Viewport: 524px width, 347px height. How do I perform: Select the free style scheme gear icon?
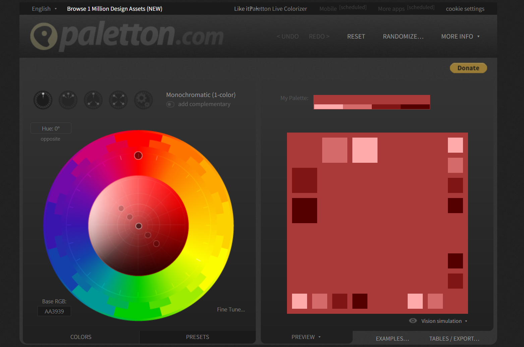tap(143, 100)
